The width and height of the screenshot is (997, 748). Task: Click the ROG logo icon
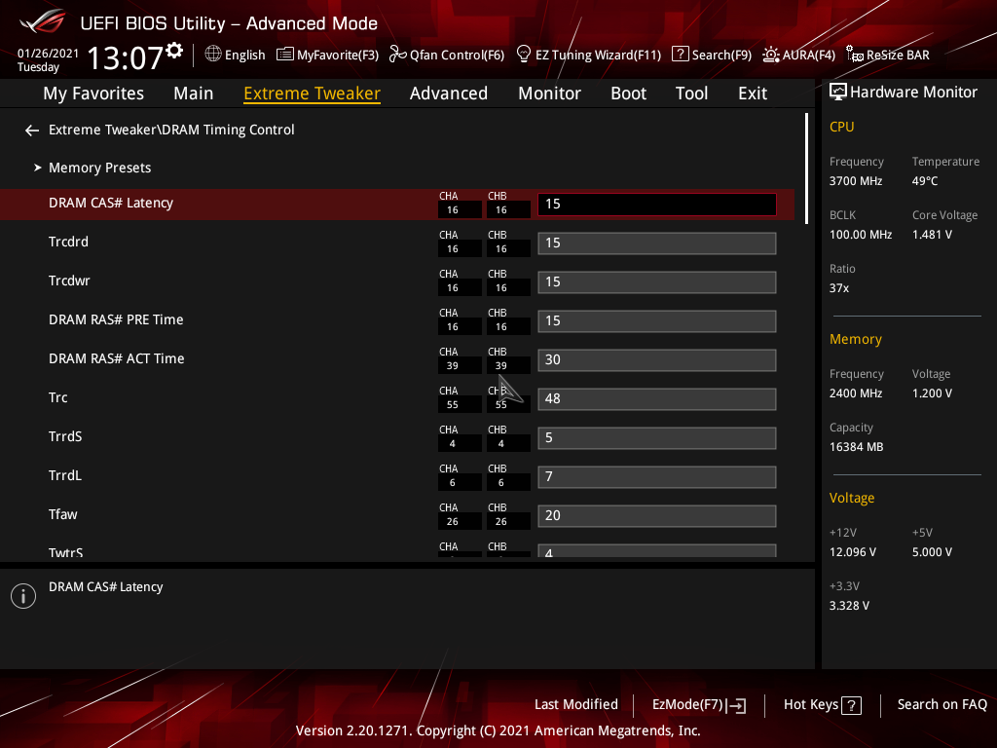tap(43, 22)
